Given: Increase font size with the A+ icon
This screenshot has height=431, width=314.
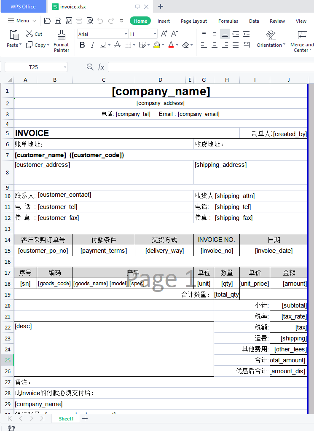Looking at the screenshot, I should point(164,34).
